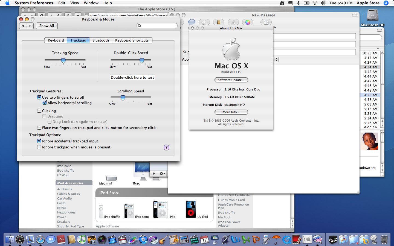
Task: Launch PowerPoint from the Dock
Action: pos(256,239)
